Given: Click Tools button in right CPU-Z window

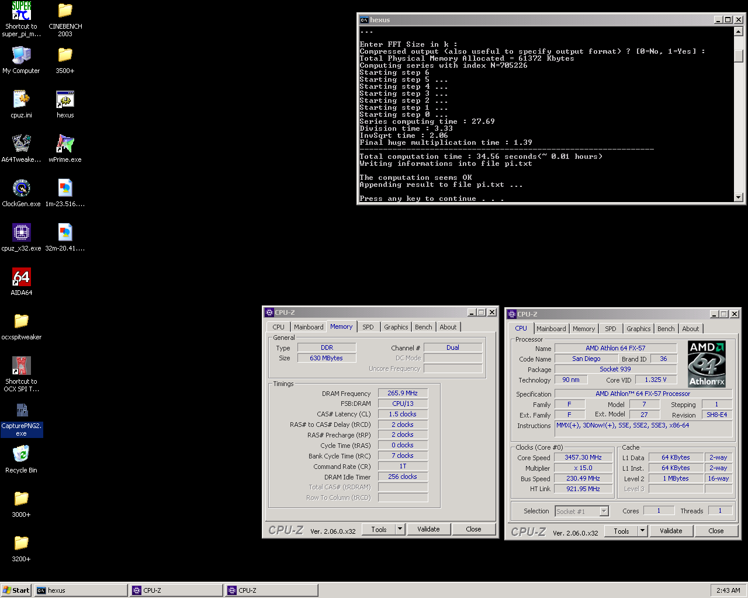Looking at the screenshot, I should [621, 531].
